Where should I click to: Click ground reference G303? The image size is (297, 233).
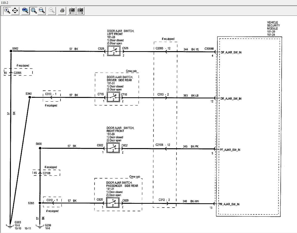pyautogui.click(x=18, y=222)
